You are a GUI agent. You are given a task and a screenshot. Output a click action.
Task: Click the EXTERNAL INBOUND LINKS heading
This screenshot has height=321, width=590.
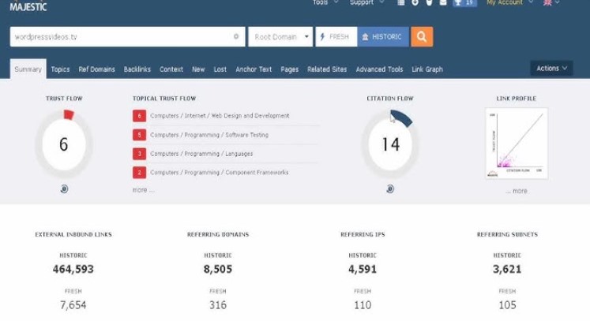point(73,234)
